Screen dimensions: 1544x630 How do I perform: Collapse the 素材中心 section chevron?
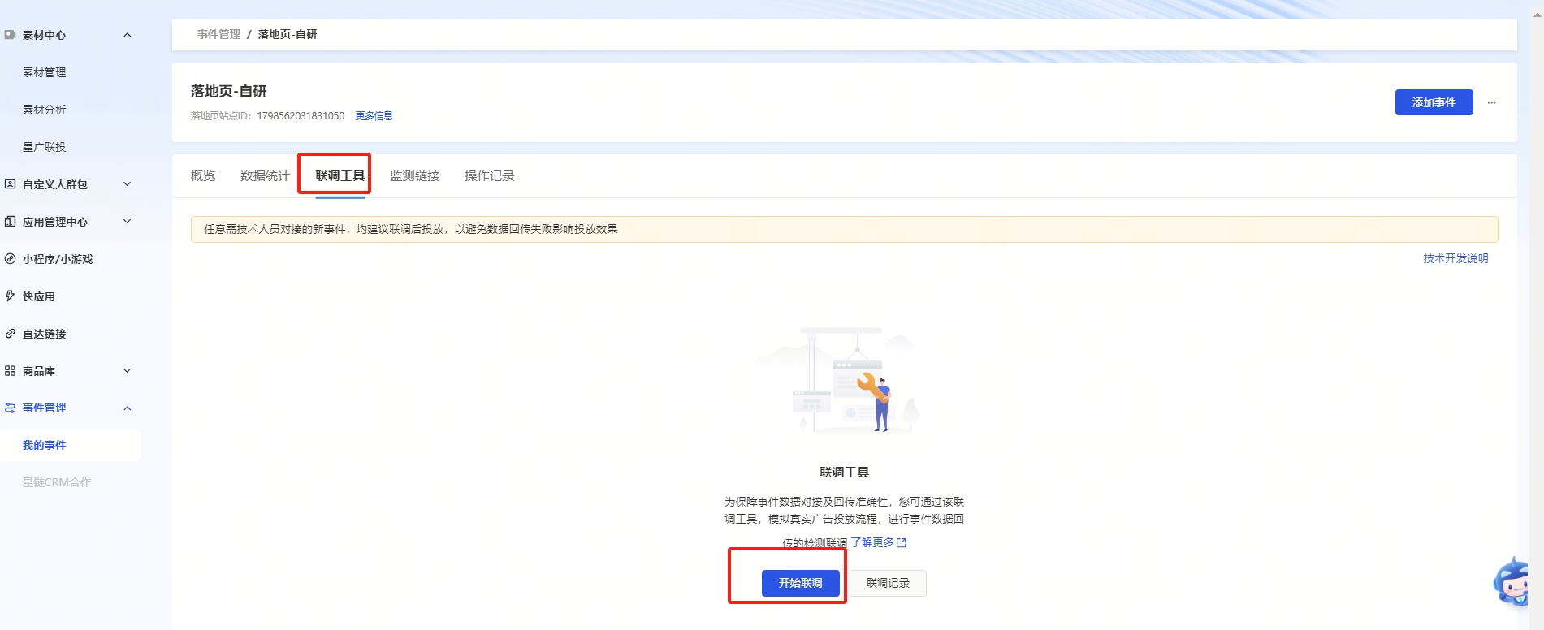point(127,35)
